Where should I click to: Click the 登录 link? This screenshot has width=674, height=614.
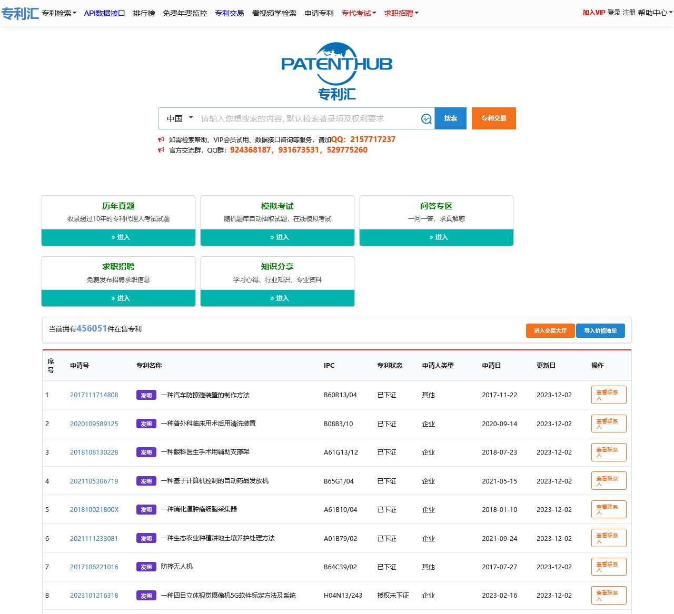click(614, 13)
